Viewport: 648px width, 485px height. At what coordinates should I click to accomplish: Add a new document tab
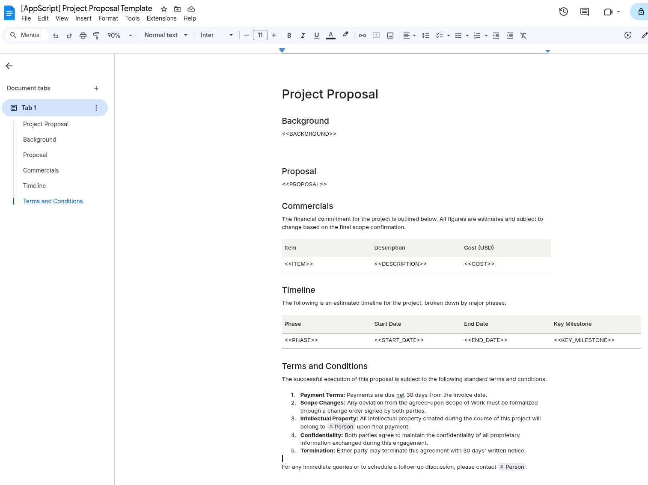(x=96, y=88)
